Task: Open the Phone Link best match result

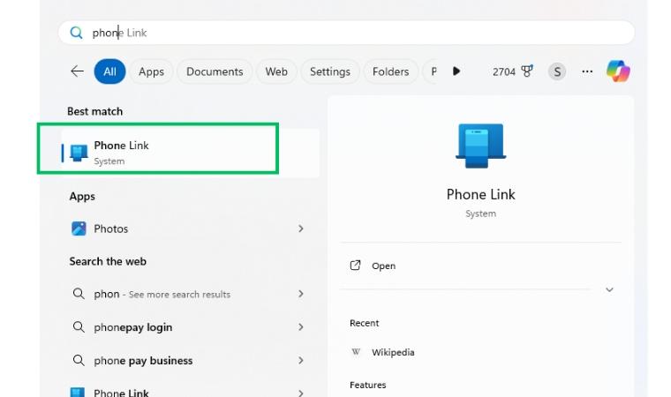Action: [x=191, y=153]
